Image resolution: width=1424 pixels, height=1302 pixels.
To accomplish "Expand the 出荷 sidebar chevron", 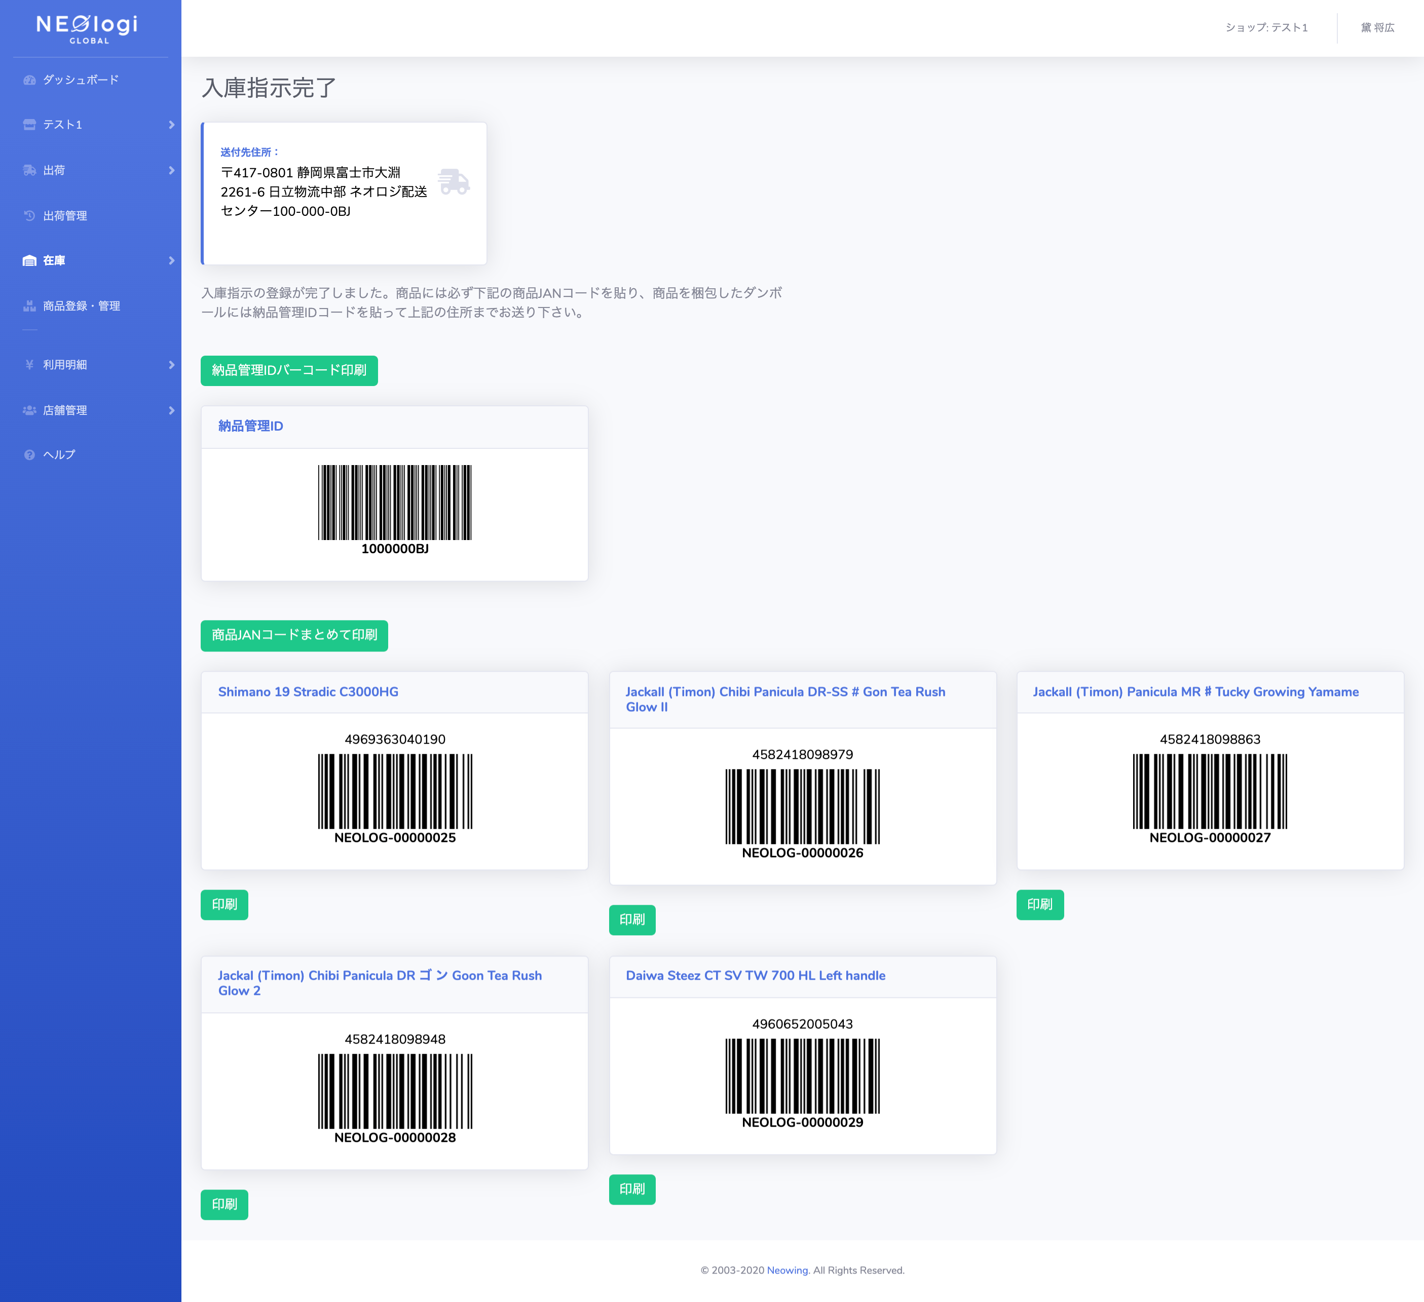I will click(171, 170).
